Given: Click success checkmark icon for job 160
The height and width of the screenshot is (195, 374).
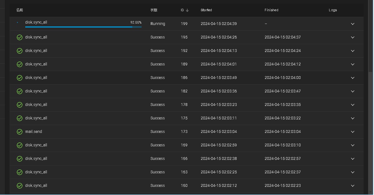Looking at the screenshot, I should (20, 186).
